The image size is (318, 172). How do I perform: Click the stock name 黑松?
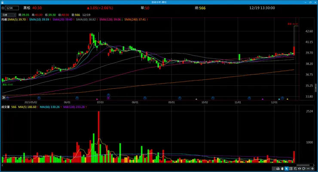click(x=27, y=8)
